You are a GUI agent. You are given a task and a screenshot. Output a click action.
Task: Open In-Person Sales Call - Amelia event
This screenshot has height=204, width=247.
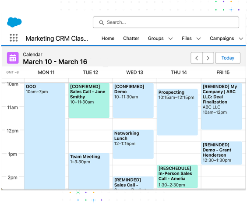click(x=177, y=176)
